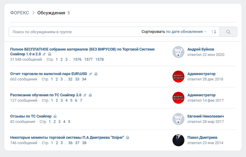Open the Администратор name link dated 28 дек 2018
The height and width of the screenshot is (157, 246).
point(202,74)
